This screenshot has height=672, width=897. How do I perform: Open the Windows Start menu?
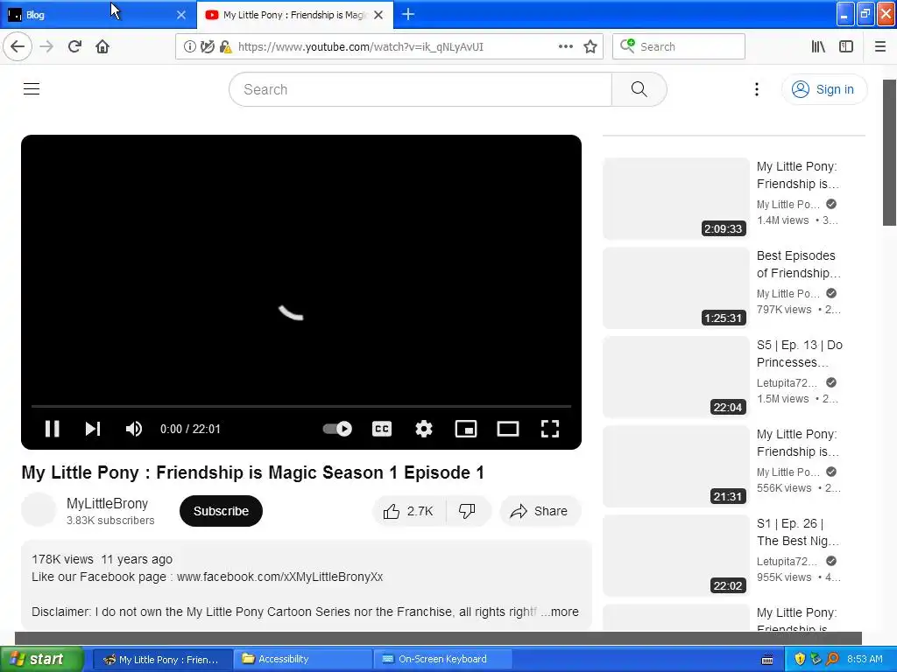(x=41, y=660)
